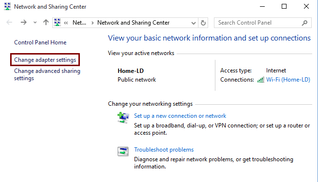Click the 'Public network' label

point(136,80)
